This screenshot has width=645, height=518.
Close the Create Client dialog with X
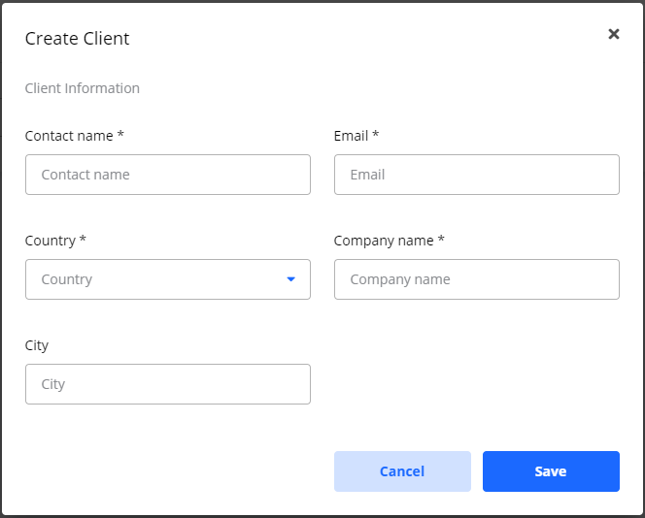tap(613, 34)
